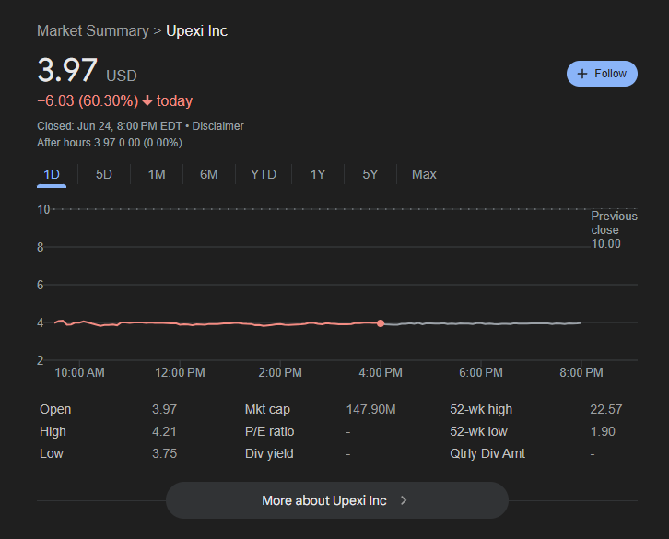
Task: Click the Qtrly Div Amt label
Action: [x=487, y=453]
